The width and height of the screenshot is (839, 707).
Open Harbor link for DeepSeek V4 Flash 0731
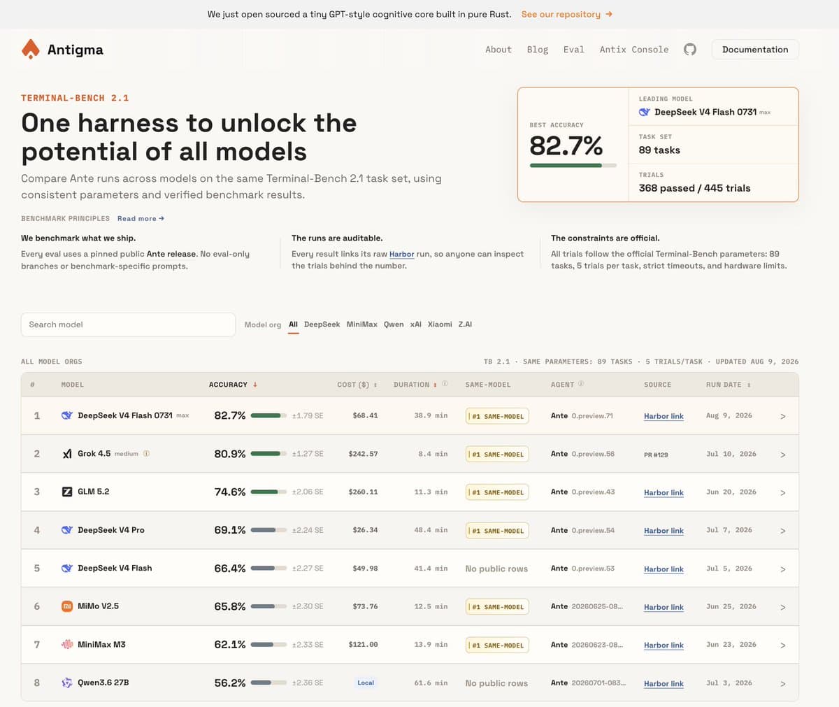664,416
